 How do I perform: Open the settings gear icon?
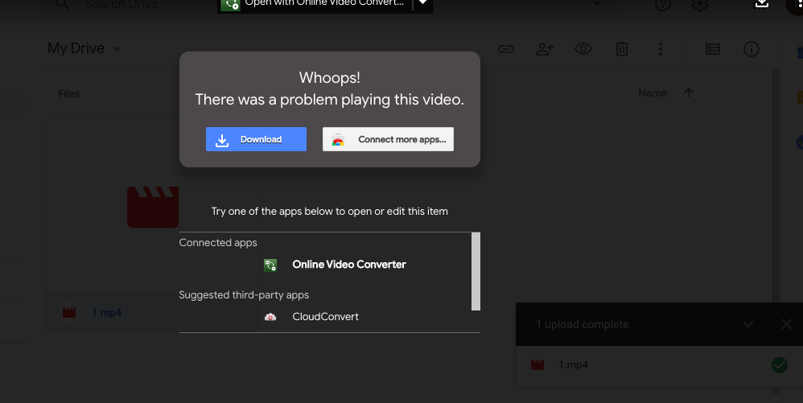700,4
